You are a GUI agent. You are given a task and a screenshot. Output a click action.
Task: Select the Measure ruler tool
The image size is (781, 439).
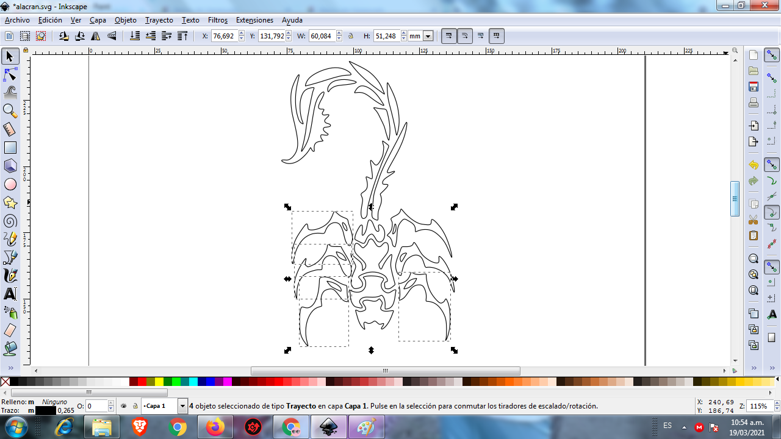click(x=10, y=129)
